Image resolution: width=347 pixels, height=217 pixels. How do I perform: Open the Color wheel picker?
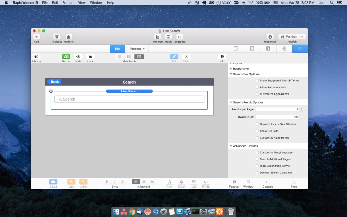click(181, 182)
